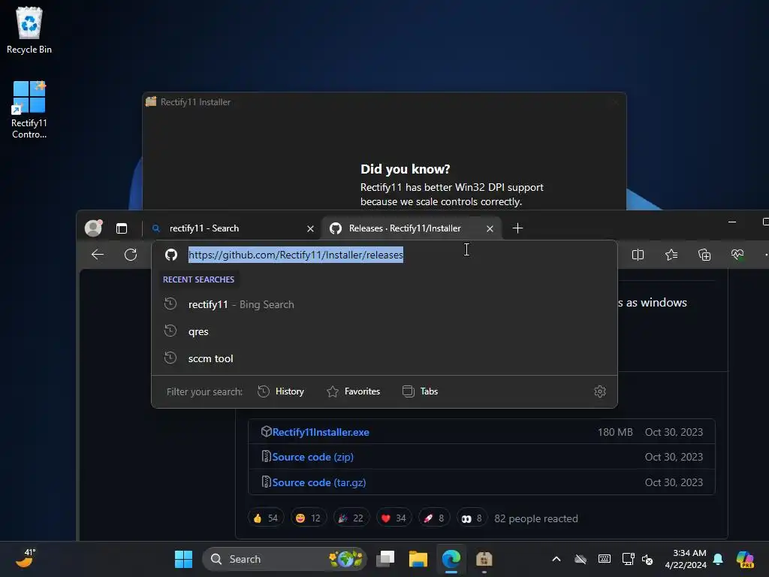The height and width of the screenshot is (577, 769).
Task: Click the 82 people reacted text
Action: pos(536,518)
